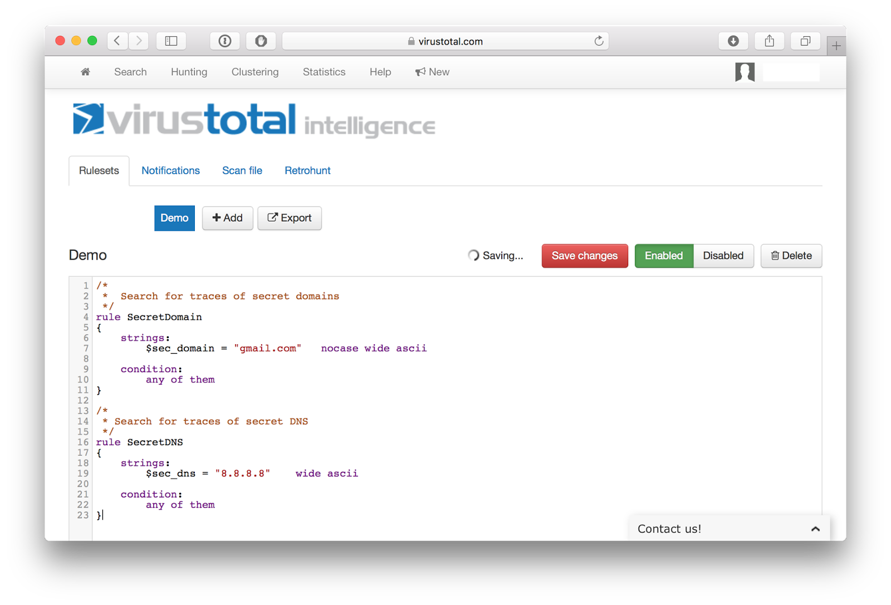Click the New announcements megaphone icon
This screenshot has height=605, width=891.
(x=422, y=71)
